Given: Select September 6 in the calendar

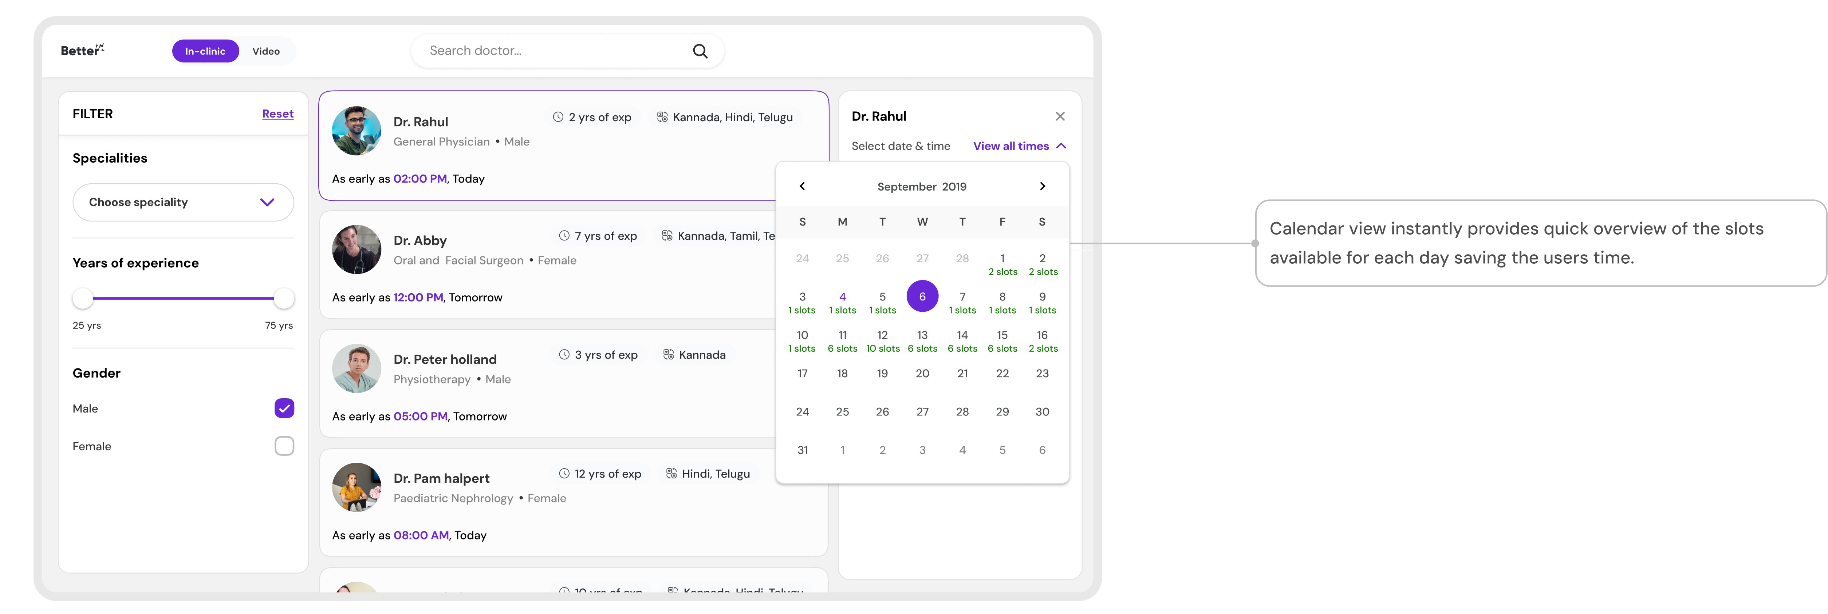Looking at the screenshot, I should coord(922,296).
